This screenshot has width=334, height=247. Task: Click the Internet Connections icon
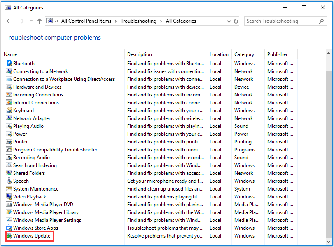tap(9, 102)
